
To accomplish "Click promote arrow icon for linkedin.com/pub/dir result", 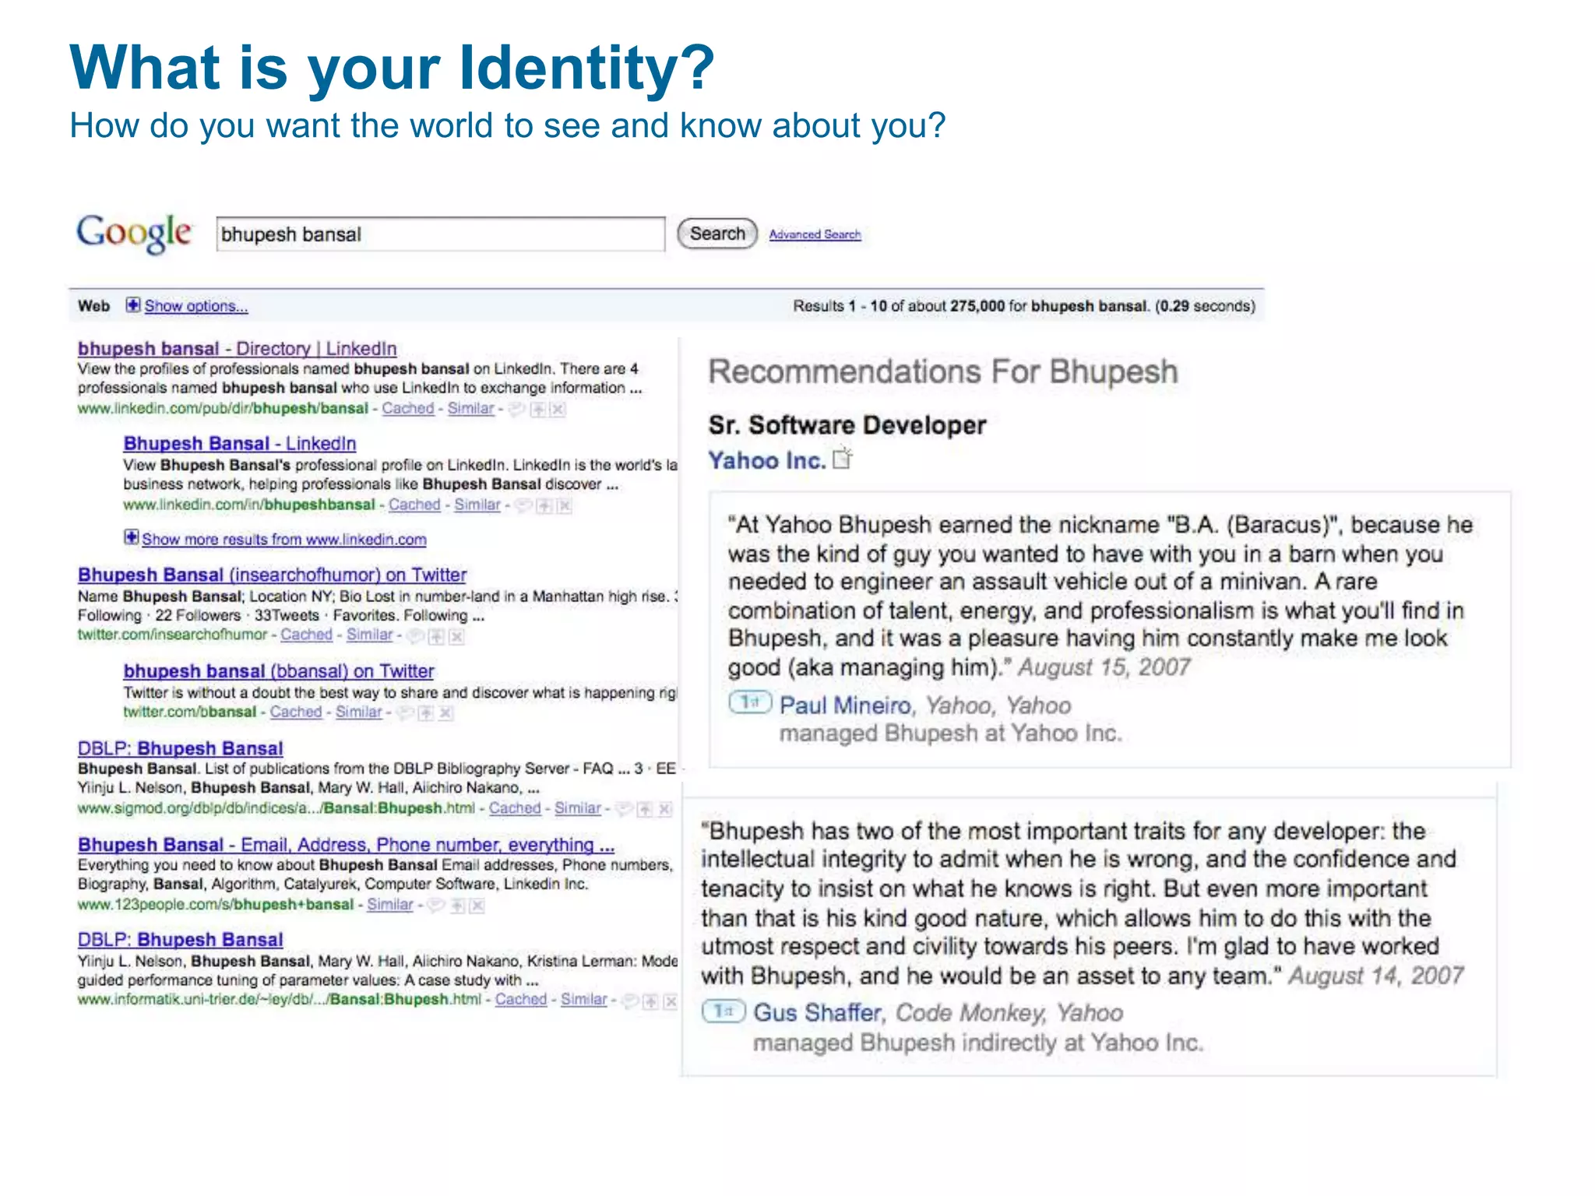I will pyautogui.click(x=537, y=410).
